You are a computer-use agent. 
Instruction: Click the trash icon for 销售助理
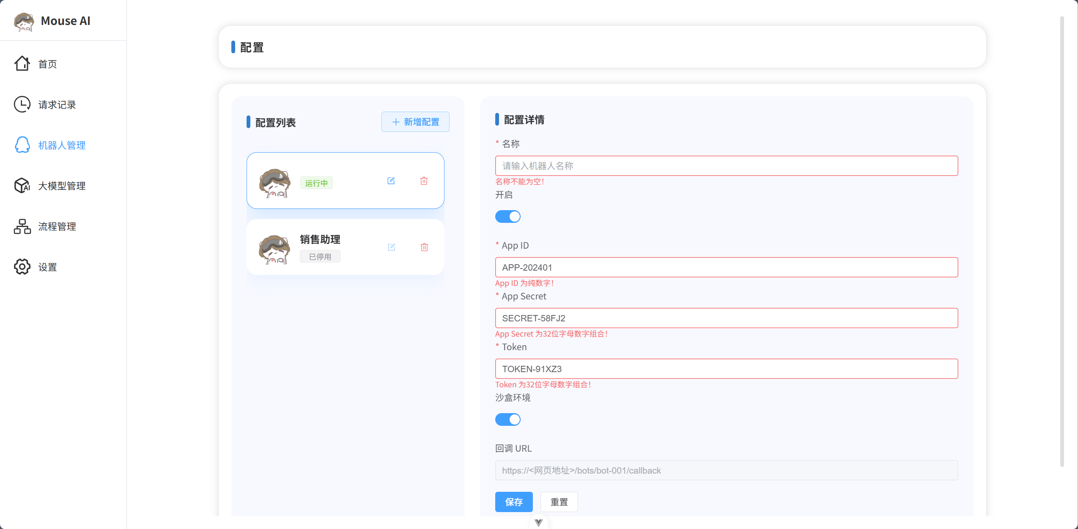424,247
